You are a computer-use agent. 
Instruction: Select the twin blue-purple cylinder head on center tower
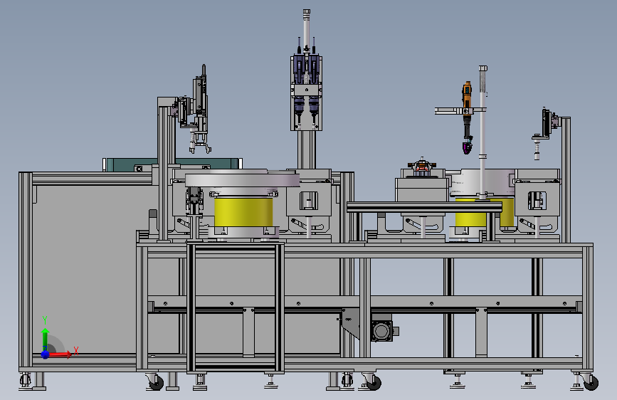click(306, 85)
